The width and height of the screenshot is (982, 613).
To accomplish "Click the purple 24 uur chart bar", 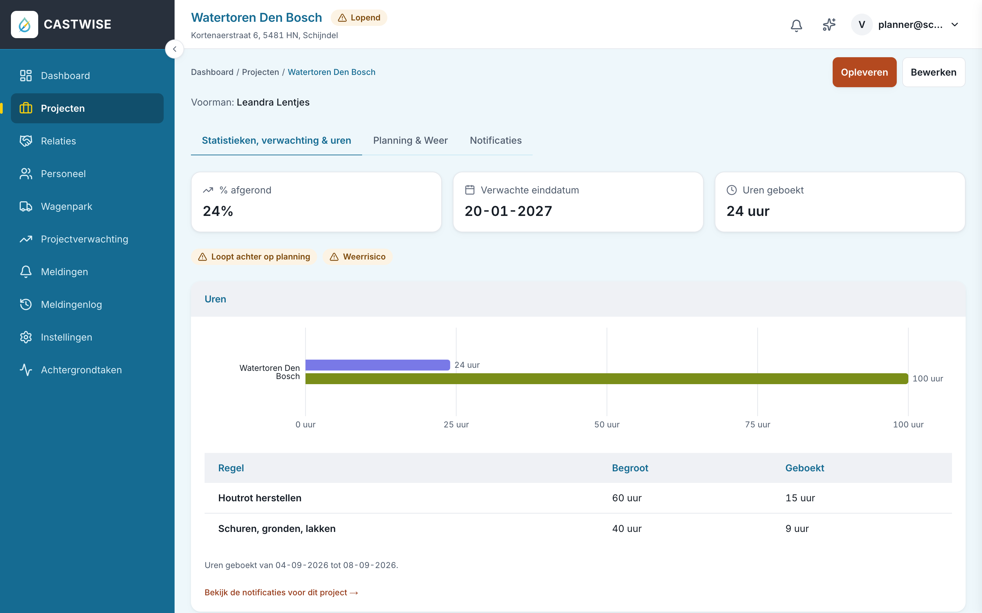I will (x=377, y=365).
